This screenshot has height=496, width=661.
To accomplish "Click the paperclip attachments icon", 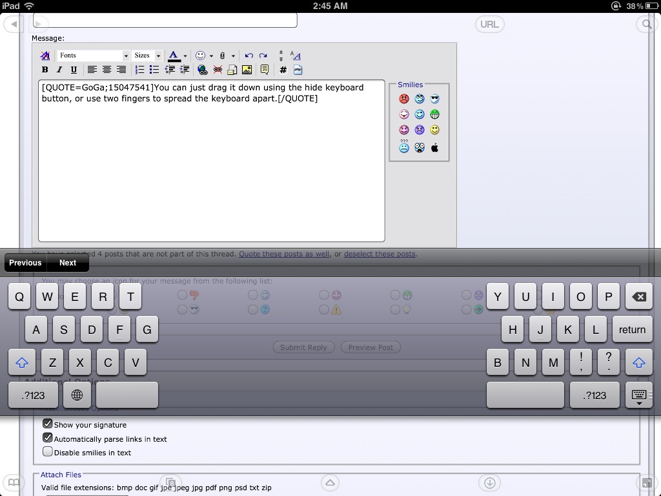I will pos(222,56).
